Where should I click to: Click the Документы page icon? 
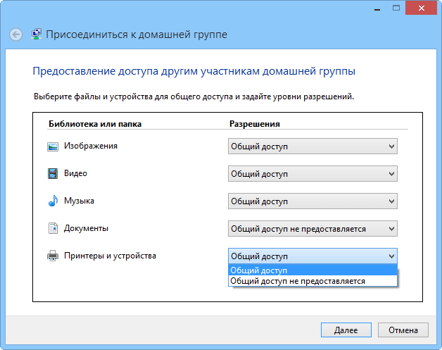pyautogui.click(x=53, y=228)
